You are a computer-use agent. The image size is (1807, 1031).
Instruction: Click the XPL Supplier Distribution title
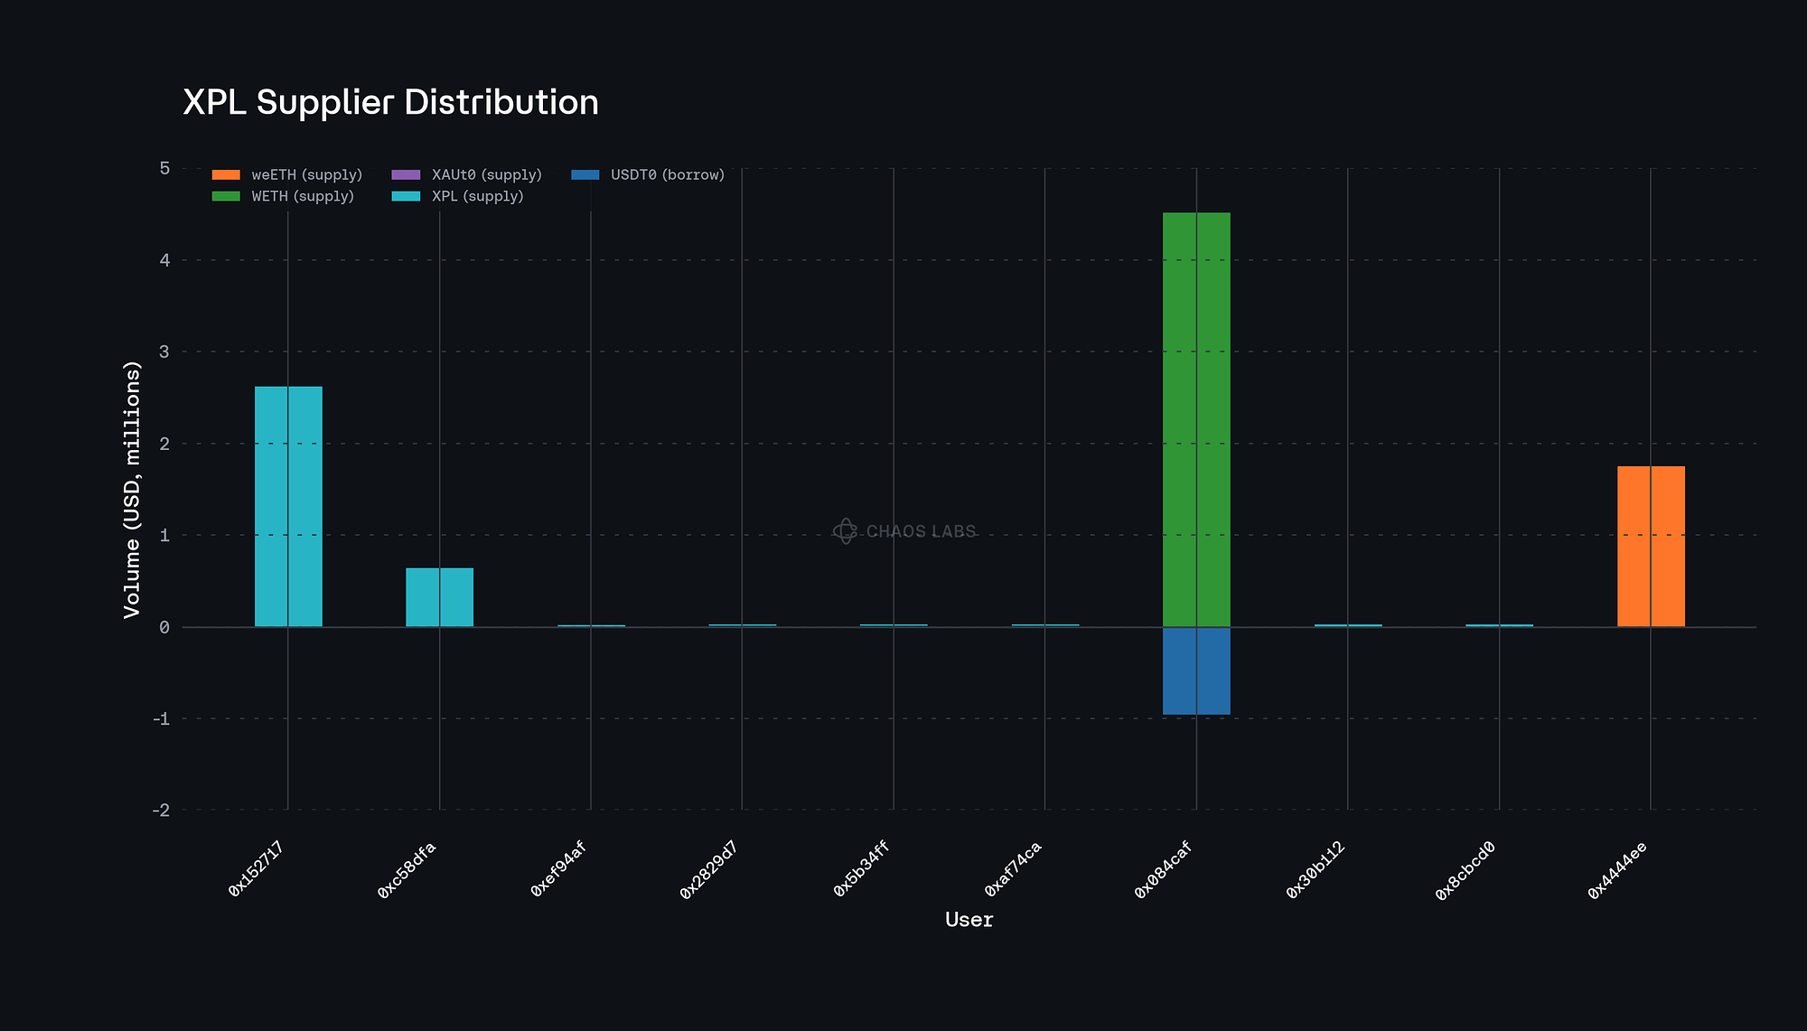tap(390, 102)
